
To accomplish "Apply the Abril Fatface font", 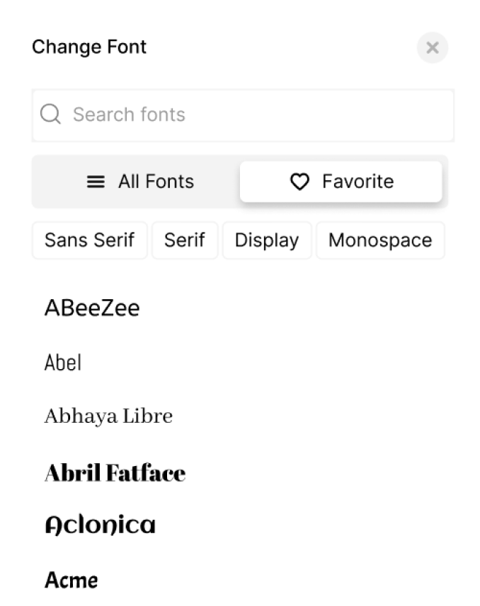I will (x=115, y=472).
